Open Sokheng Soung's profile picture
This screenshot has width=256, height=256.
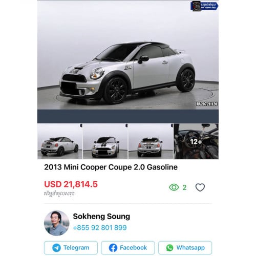click(57, 223)
